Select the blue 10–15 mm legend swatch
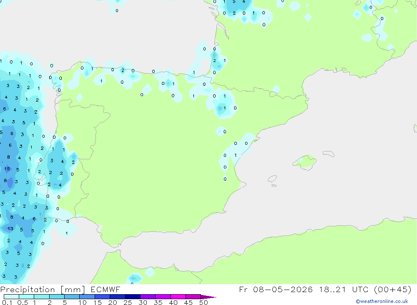The height and width of the screenshot is (305, 417). 87,297
